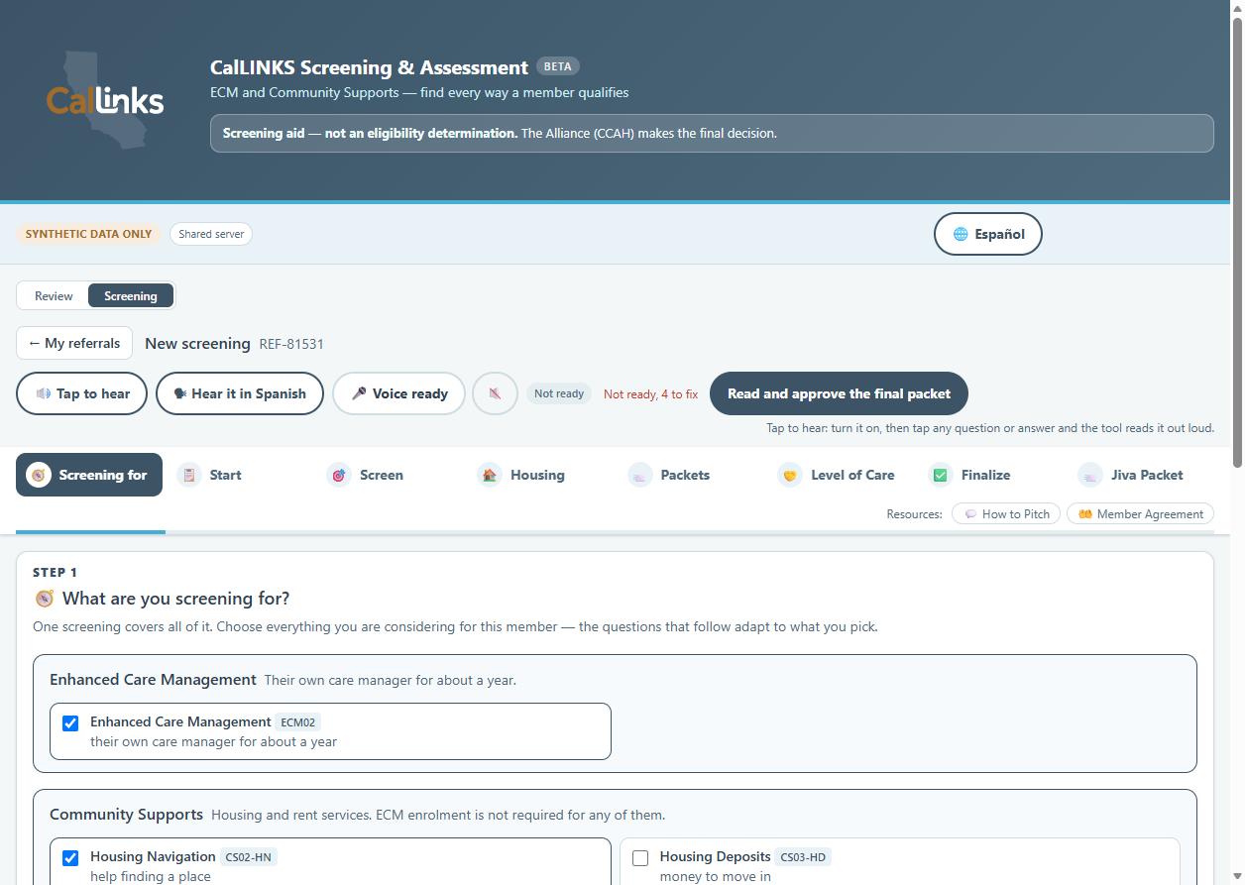Click the SYNTHETIC DATA ONLY badge
The image size is (1245, 885).
88,234
